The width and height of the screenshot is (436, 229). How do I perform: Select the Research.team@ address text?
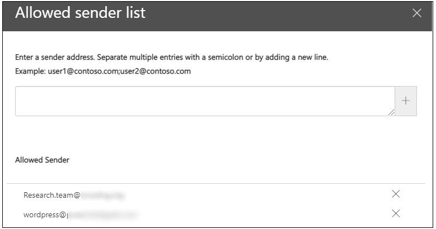pyautogui.click(x=52, y=195)
